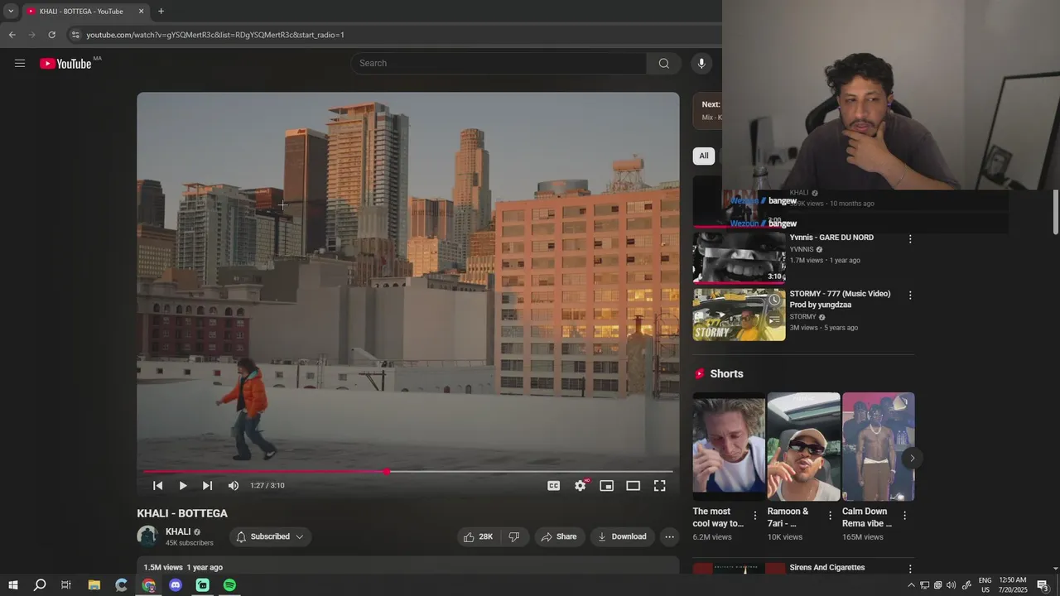Open File Explorer from taskbar
Screen dimensions: 1060x596
[x=94, y=585]
